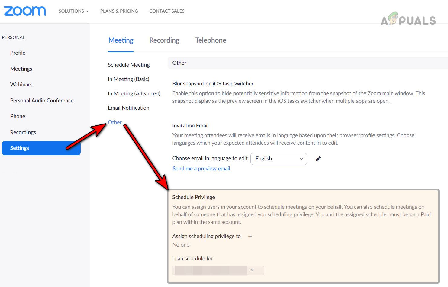Switch to the Recording tab

164,40
